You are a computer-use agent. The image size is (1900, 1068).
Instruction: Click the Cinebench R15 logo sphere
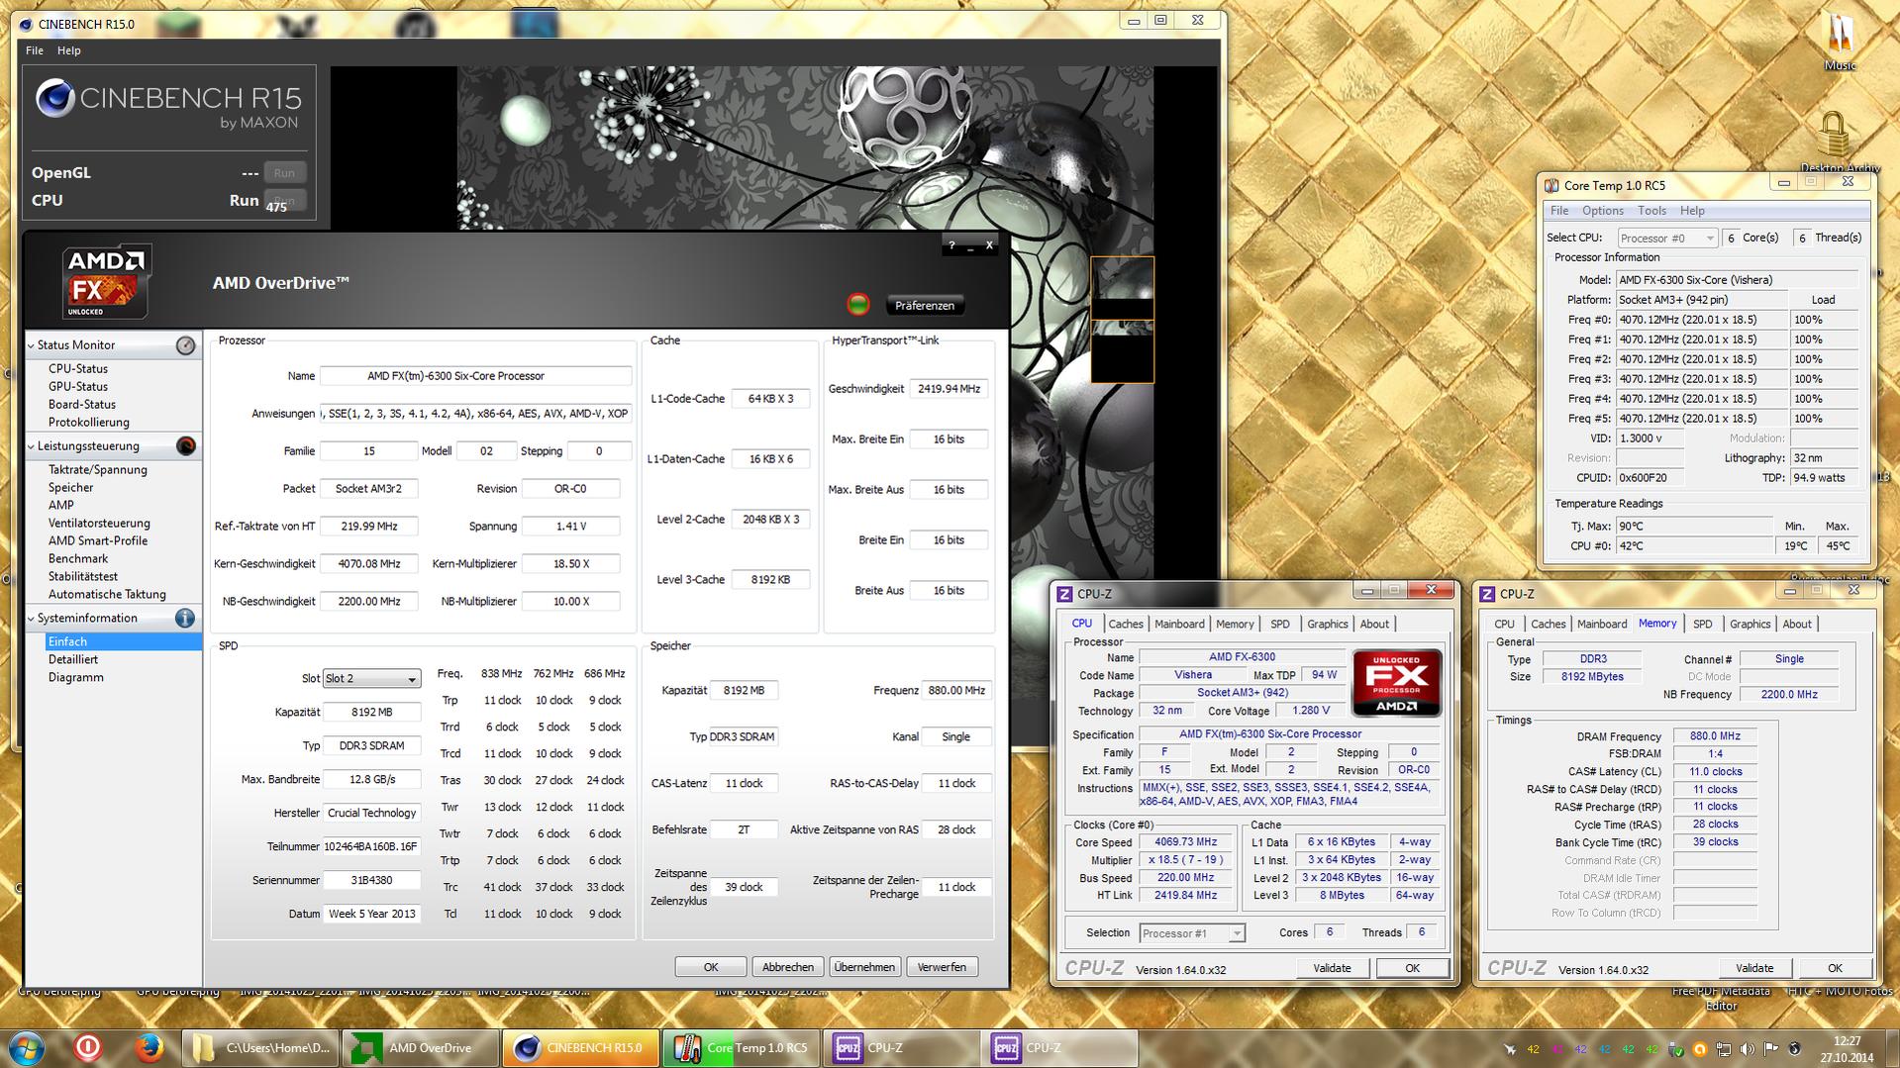54,99
